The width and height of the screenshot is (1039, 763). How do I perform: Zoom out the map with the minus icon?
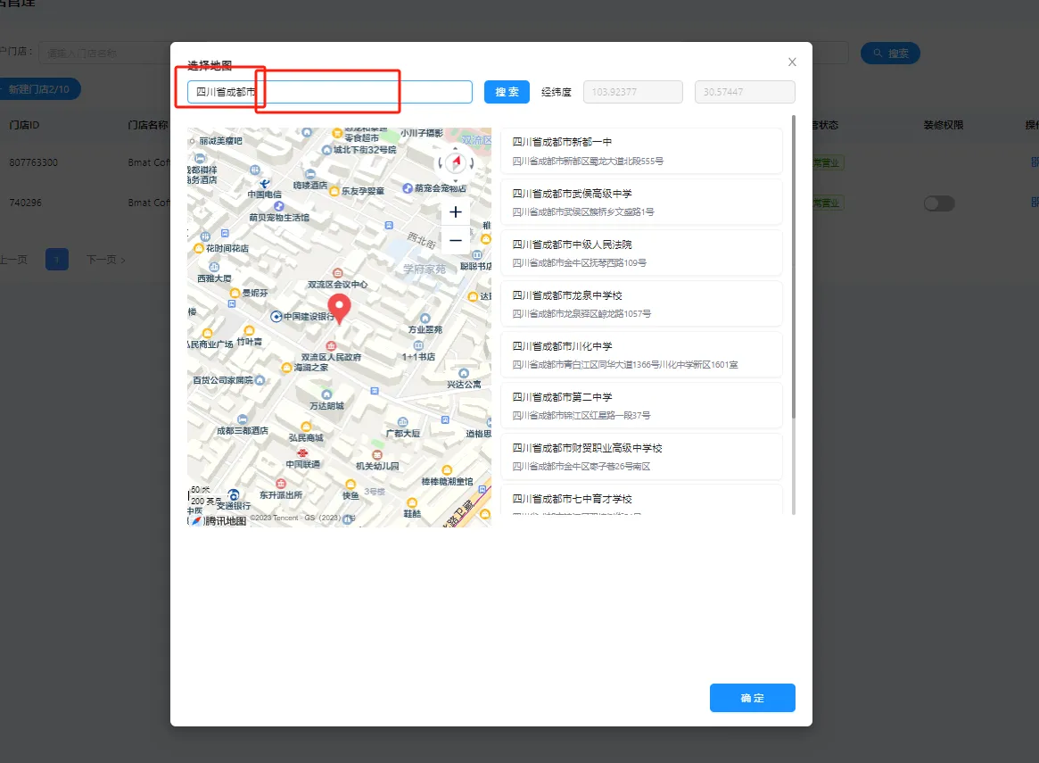[455, 239]
